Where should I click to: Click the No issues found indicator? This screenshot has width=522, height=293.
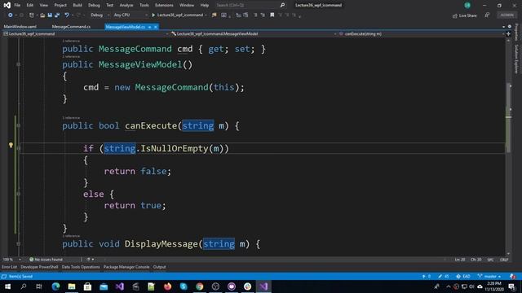tap(46, 260)
